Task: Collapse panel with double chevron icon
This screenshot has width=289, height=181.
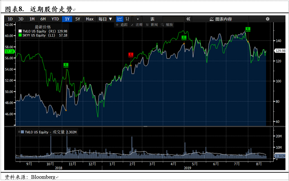Action: (x=188, y=19)
